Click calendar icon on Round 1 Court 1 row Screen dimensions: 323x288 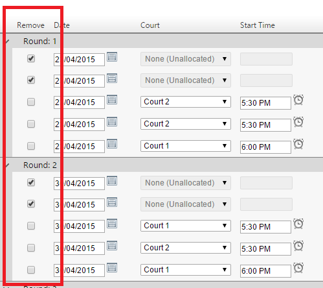tap(112, 144)
